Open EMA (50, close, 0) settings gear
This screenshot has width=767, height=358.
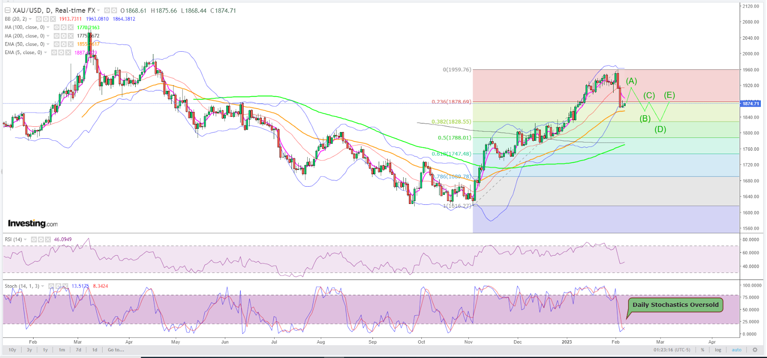[x=64, y=44]
